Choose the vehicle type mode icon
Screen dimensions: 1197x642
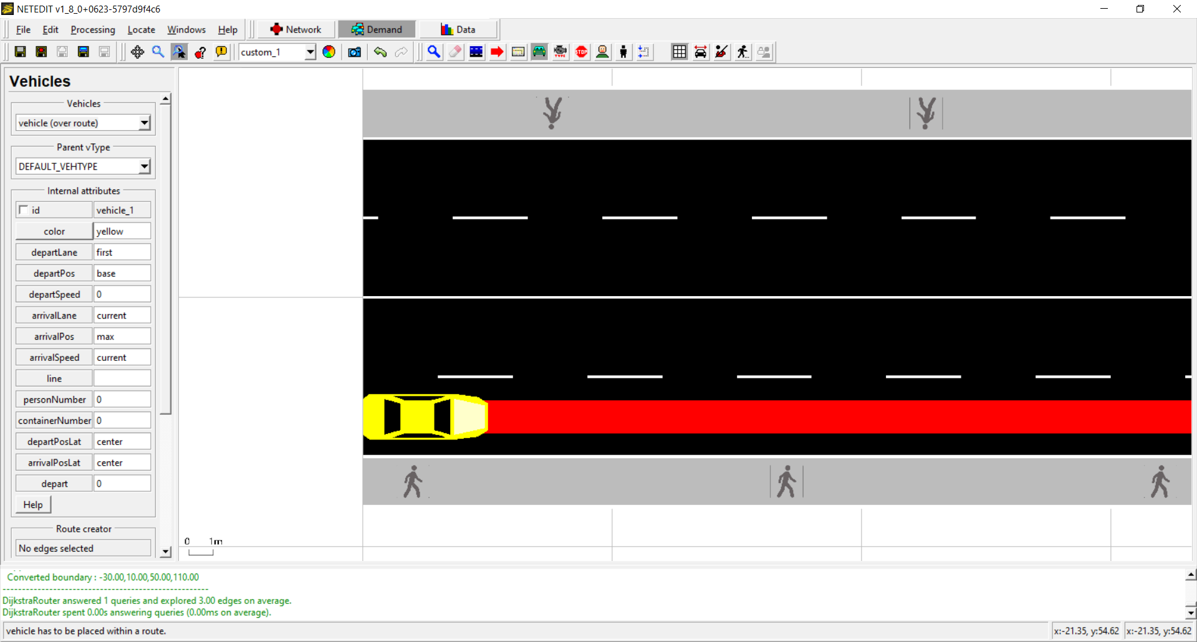point(560,52)
